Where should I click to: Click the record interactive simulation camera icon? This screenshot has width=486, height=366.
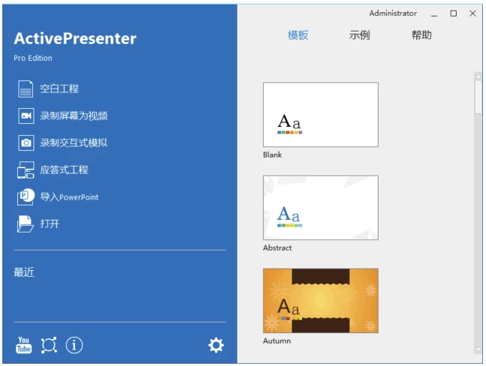[26, 143]
